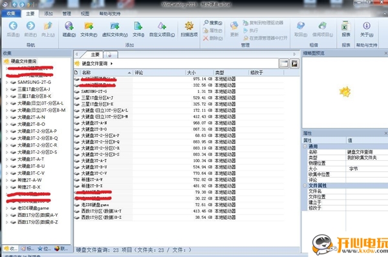Viewport: 388px width, 257px height.
Task: Collapse the 文件属性 property group
Action: (305, 185)
